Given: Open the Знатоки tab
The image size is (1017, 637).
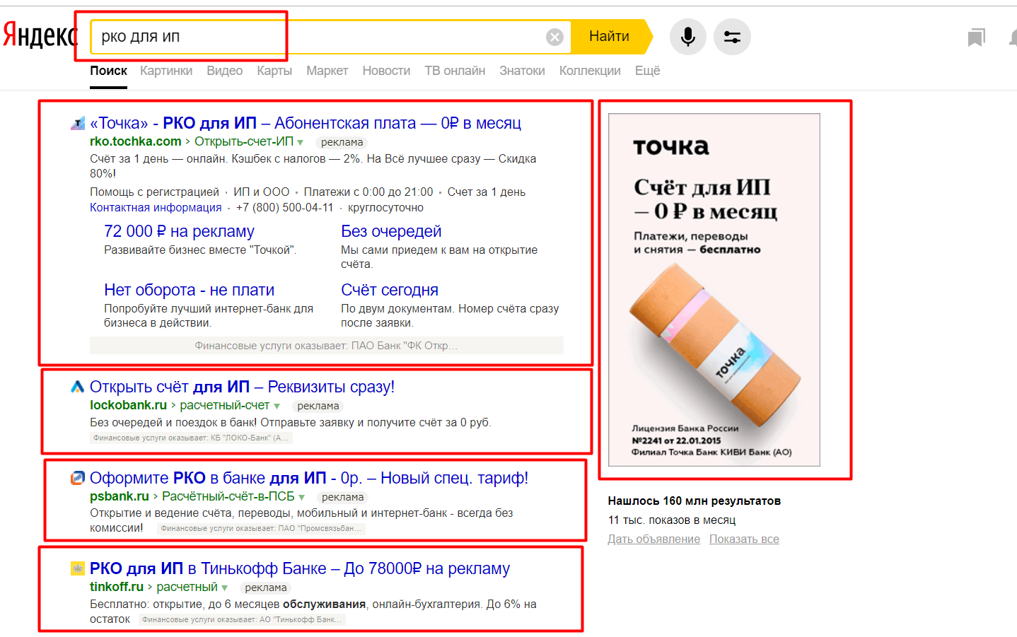Looking at the screenshot, I should 522,71.
